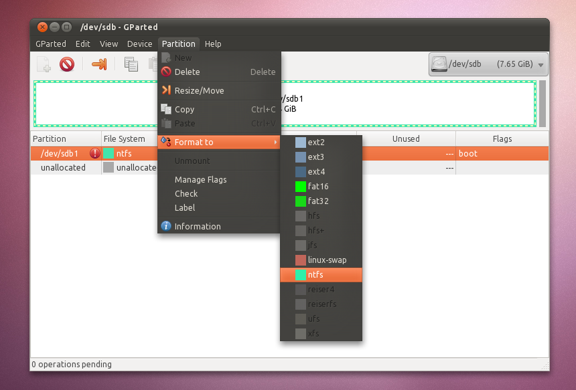
Task: Click the ext2 light blue color swatch
Action: [301, 142]
